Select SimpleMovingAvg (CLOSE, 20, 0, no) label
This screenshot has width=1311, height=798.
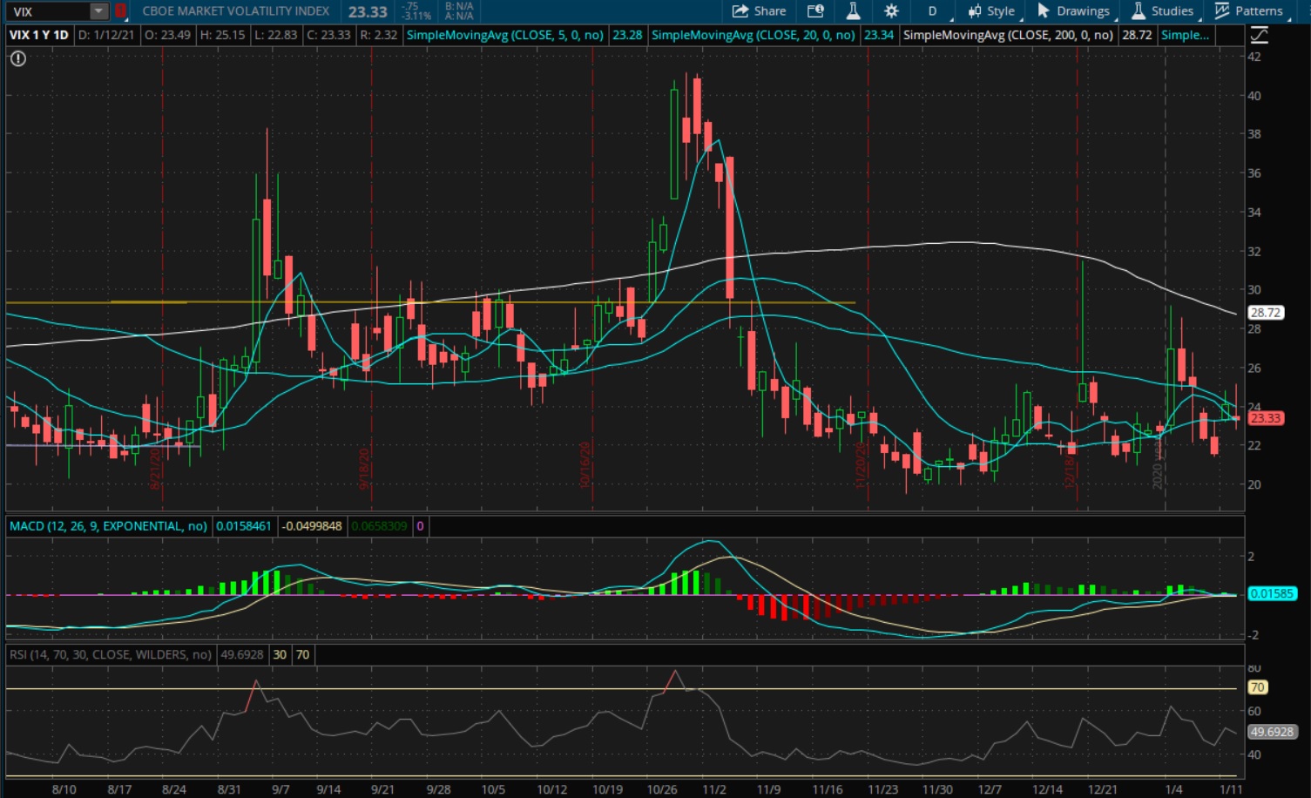(753, 35)
